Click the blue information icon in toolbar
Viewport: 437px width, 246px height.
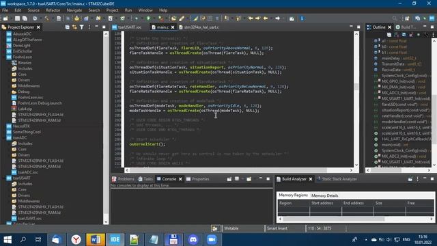pos(302,18)
